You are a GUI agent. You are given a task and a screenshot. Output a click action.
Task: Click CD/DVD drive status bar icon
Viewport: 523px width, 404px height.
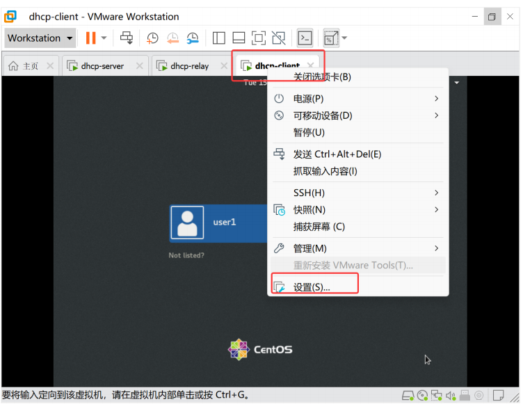(x=422, y=396)
